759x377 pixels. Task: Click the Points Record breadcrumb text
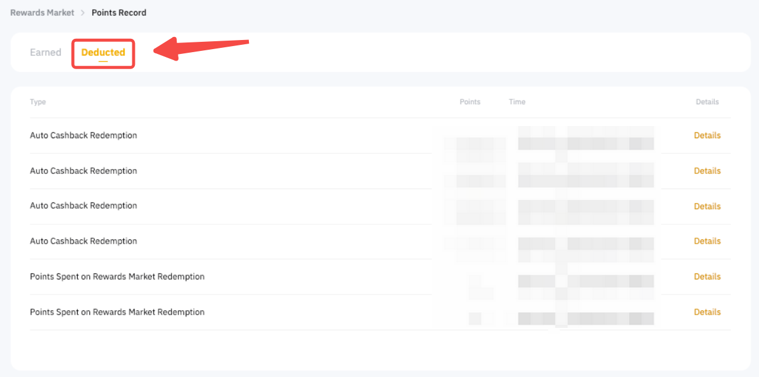click(x=118, y=13)
